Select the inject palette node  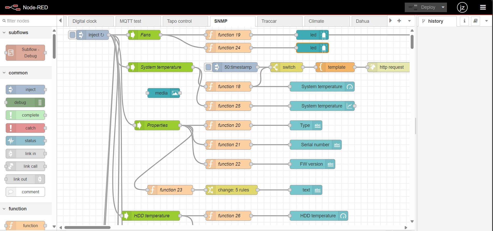[x=25, y=90]
